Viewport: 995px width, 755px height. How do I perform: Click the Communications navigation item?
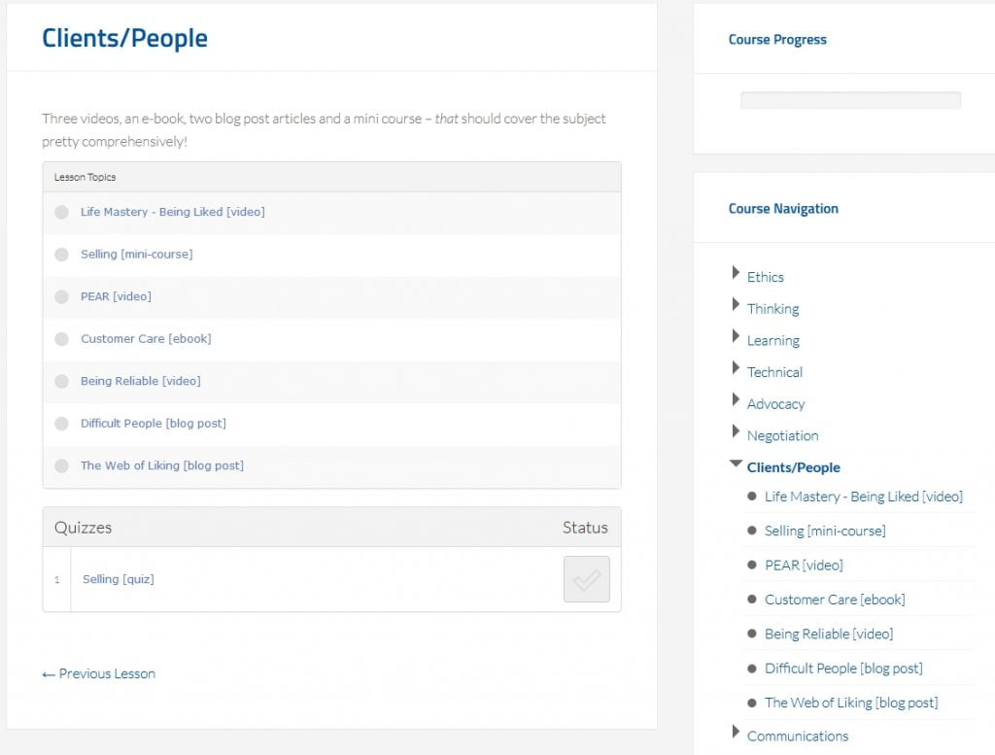(x=797, y=736)
